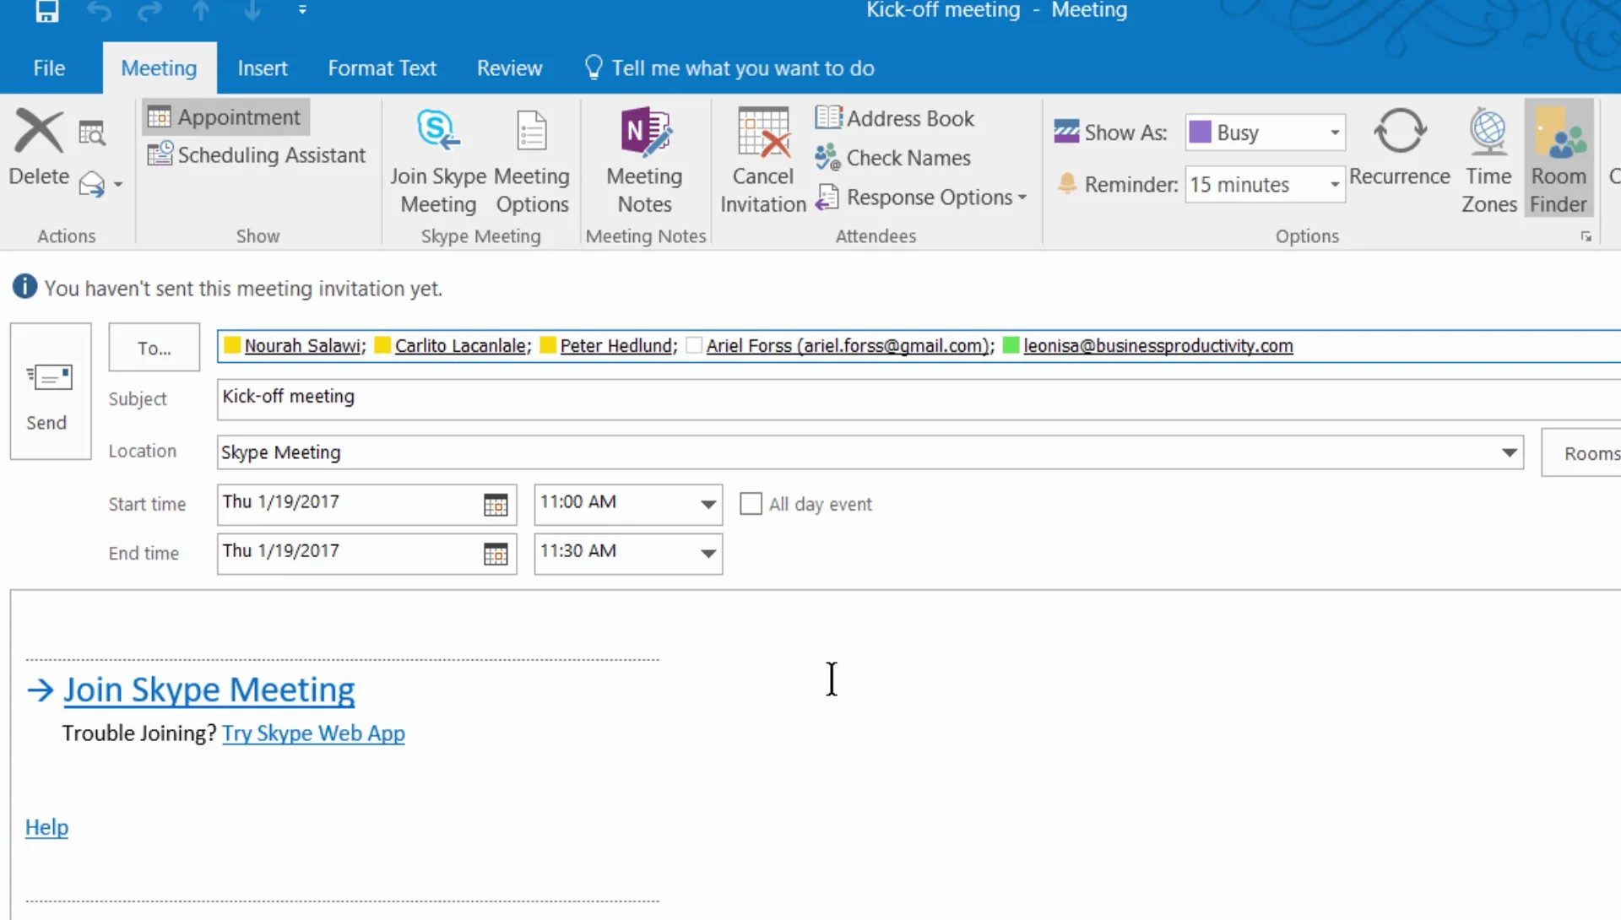1621x920 pixels.
Task: Click the Rooms button
Action: (x=1582, y=453)
